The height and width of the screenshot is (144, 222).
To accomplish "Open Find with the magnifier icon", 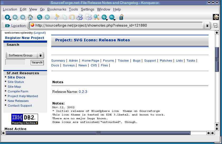I will (x=96, y=17).
